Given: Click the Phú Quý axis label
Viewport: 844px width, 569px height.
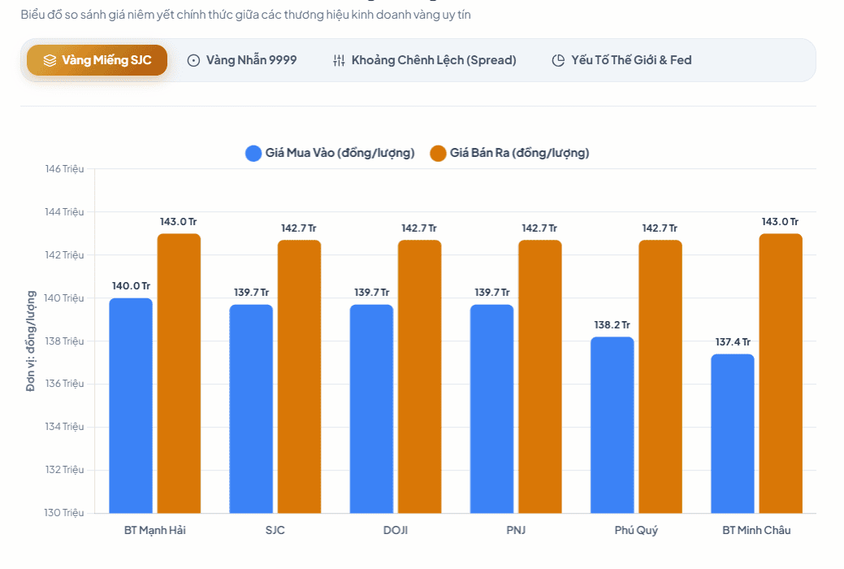Looking at the screenshot, I should point(636,530).
